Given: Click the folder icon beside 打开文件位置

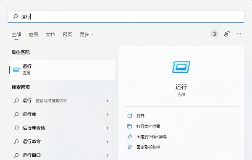Looking at the screenshot, I should coord(129,126).
